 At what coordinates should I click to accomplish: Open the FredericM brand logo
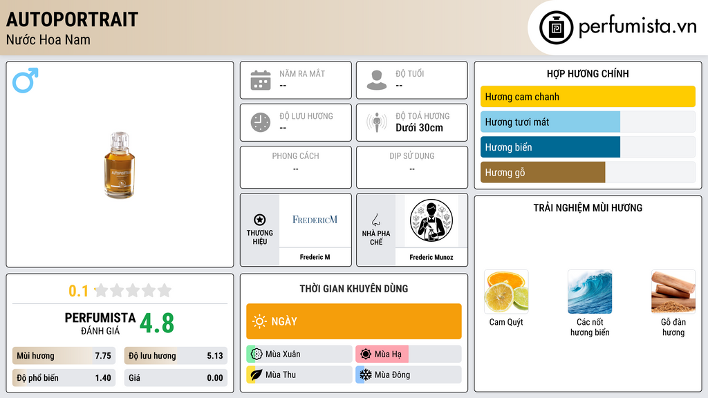[x=315, y=220]
